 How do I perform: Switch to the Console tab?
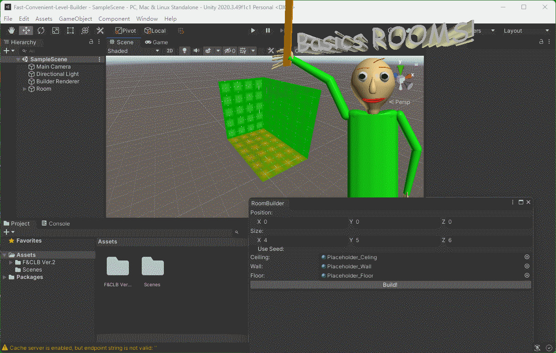[x=56, y=223]
